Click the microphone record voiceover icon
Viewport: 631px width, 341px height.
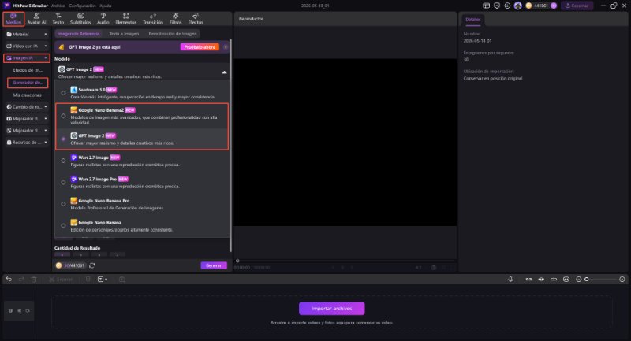coord(510,279)
